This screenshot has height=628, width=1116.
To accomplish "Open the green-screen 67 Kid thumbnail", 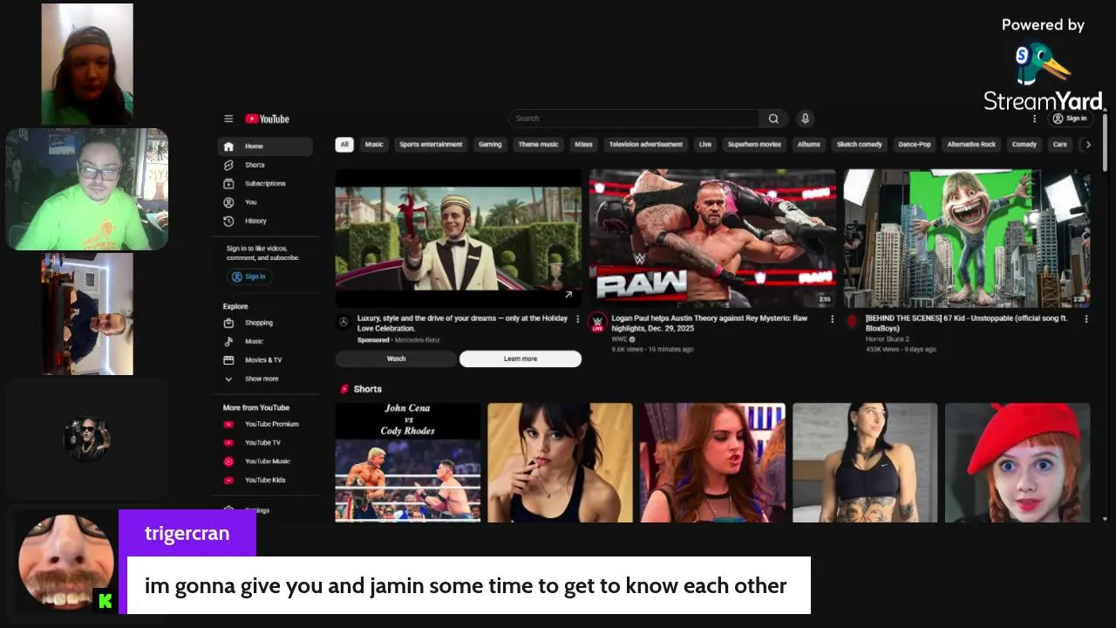I will tap(967, 238).
